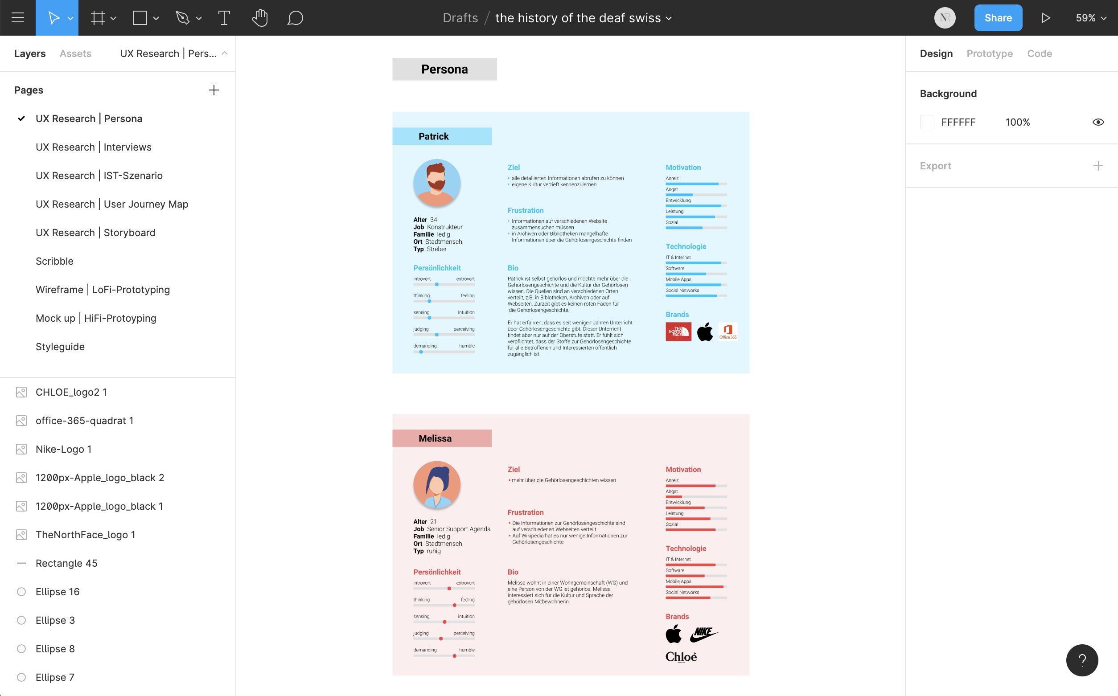Select the Comment tool
This screenshot has width=1118, height=696.
pos(295,18)
